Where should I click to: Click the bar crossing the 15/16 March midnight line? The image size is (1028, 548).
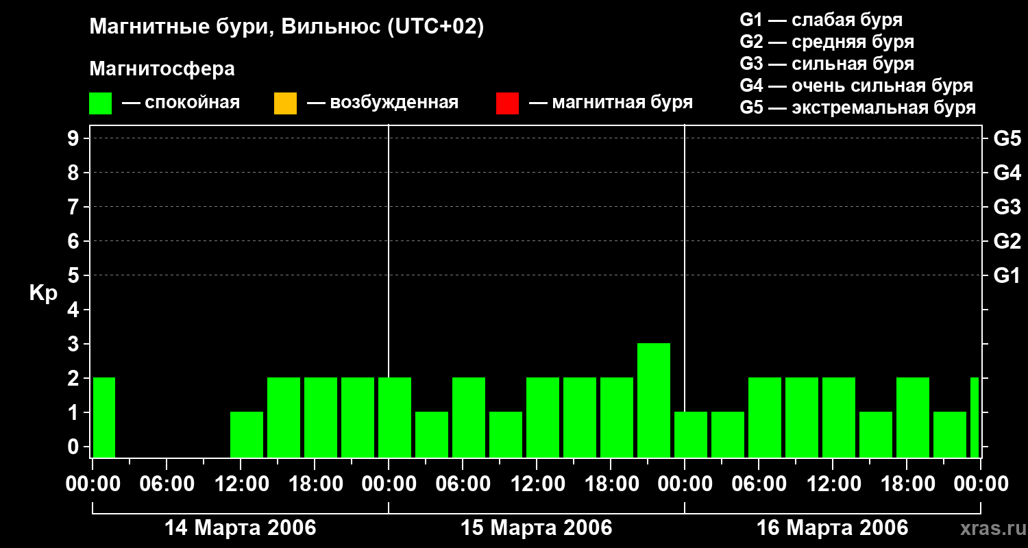point(691,434)
